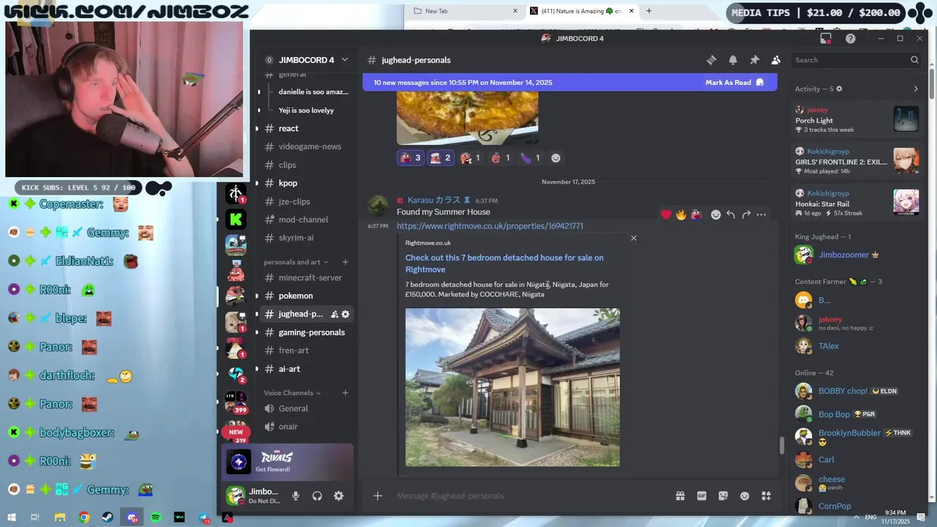Click the plus attachment button in message bar

click(x=378, y=496)
